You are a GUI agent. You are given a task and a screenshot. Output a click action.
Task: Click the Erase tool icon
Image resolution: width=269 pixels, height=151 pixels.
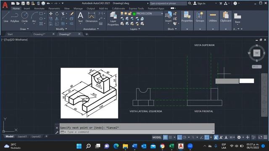[x=72, y=13]
